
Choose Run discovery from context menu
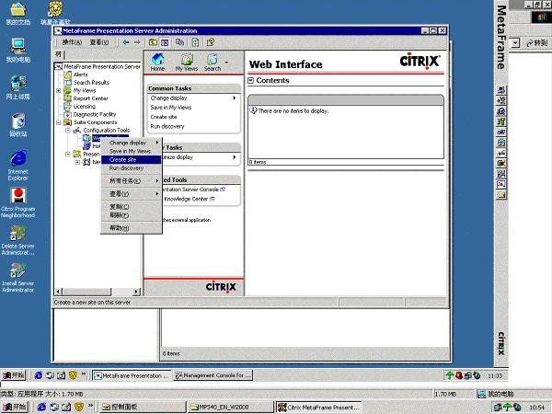132,168
